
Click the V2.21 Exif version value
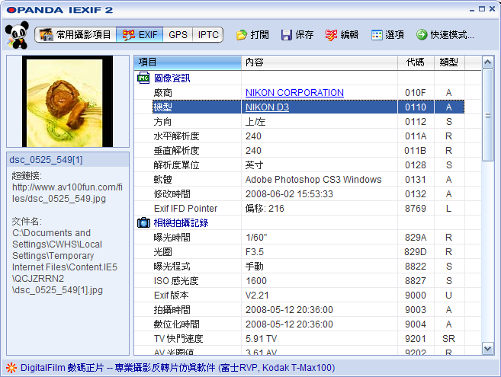pos(257,296)
